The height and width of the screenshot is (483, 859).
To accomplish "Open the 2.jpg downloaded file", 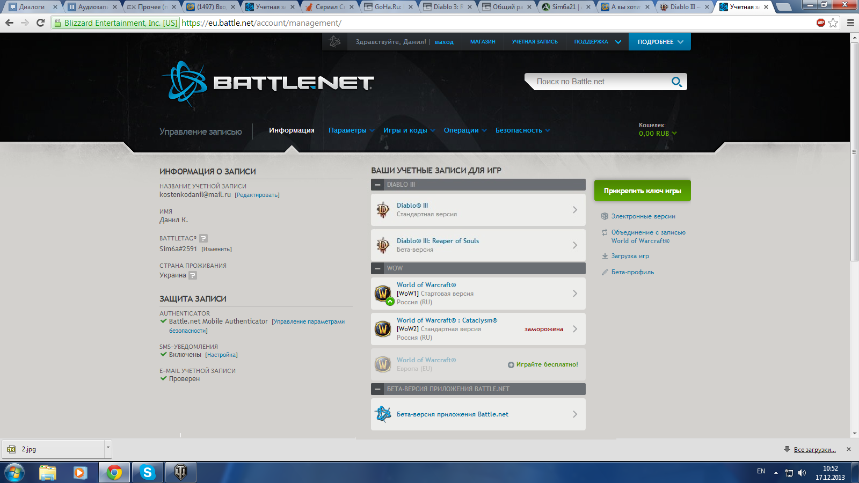I will tap(54, 449).
